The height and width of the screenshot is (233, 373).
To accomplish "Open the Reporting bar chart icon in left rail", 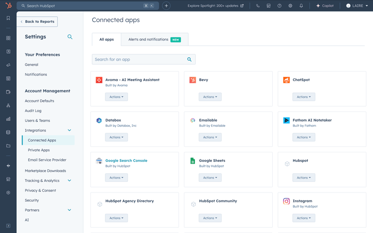I will coord(8,119).
